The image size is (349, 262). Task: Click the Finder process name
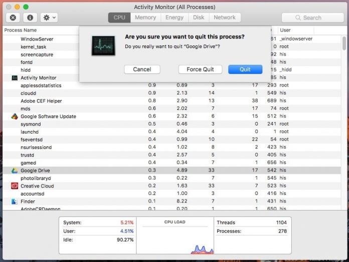click(x=28, y=201)
